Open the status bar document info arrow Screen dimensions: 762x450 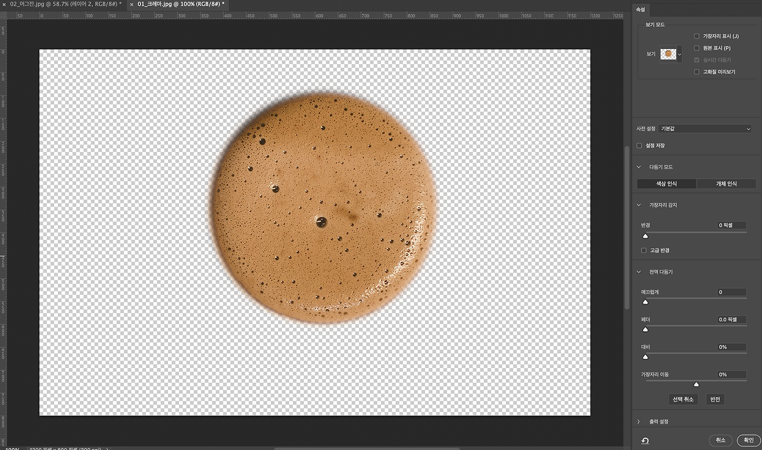coord(107,448)
